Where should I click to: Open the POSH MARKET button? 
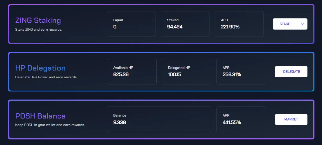[x=291, y=119]
